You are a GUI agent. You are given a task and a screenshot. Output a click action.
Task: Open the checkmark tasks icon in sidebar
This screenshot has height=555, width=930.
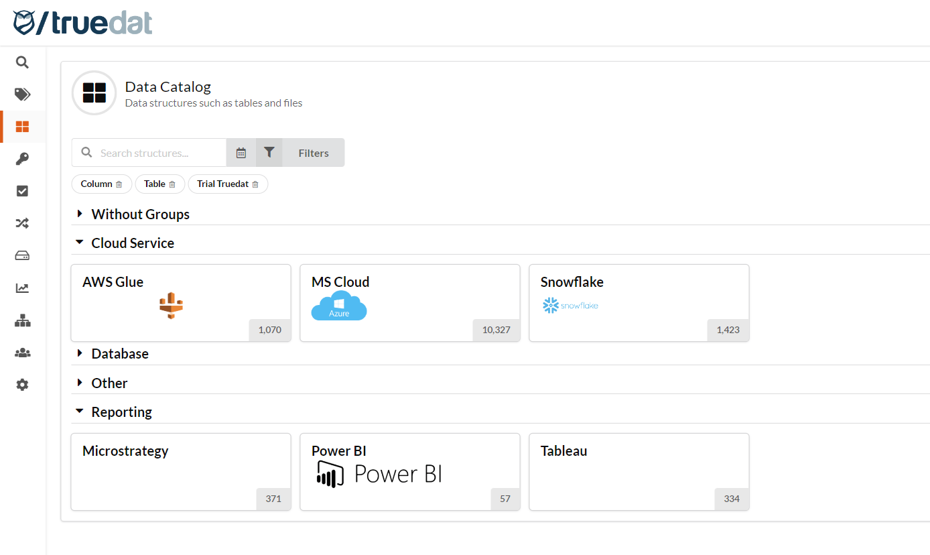point(22,191)
